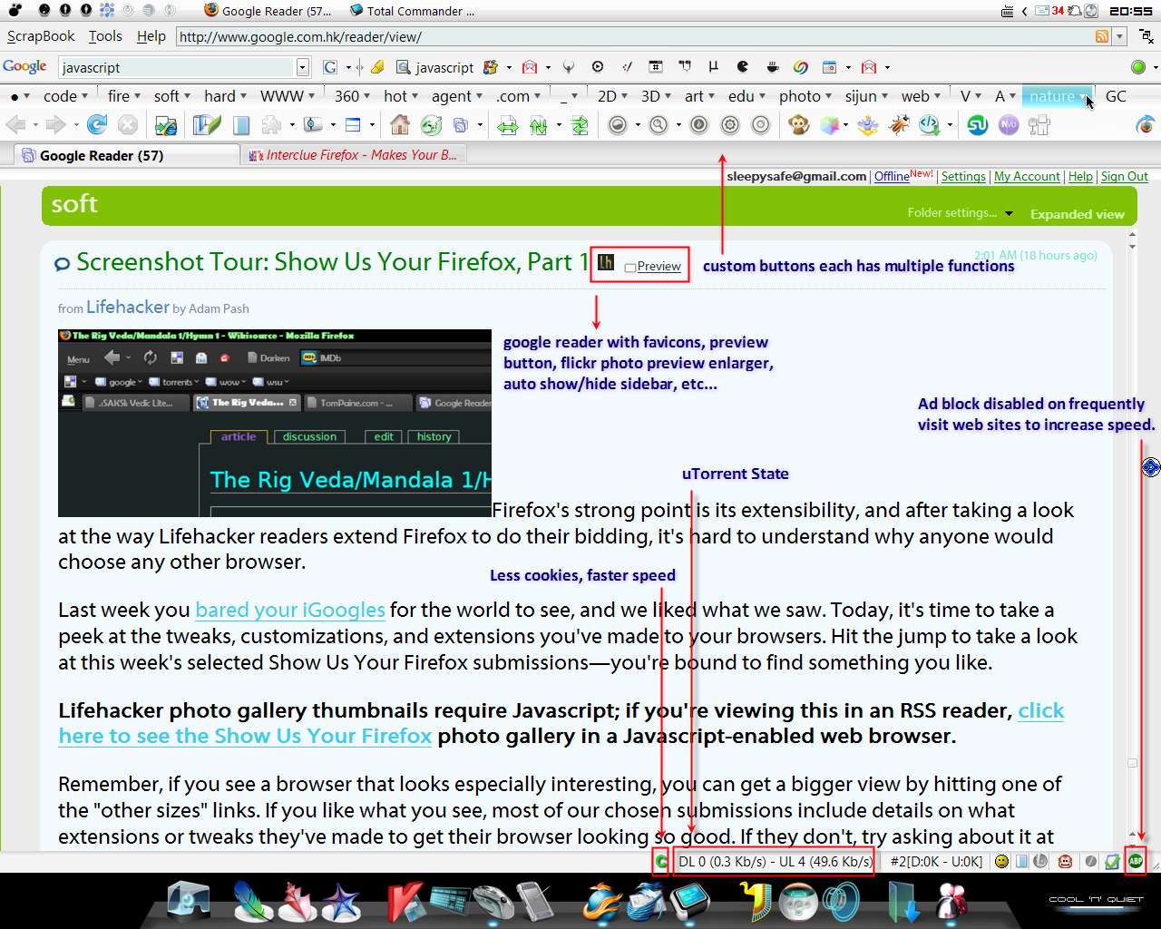
Task: Open the ScrapBook menu
Action: [41, 36]
